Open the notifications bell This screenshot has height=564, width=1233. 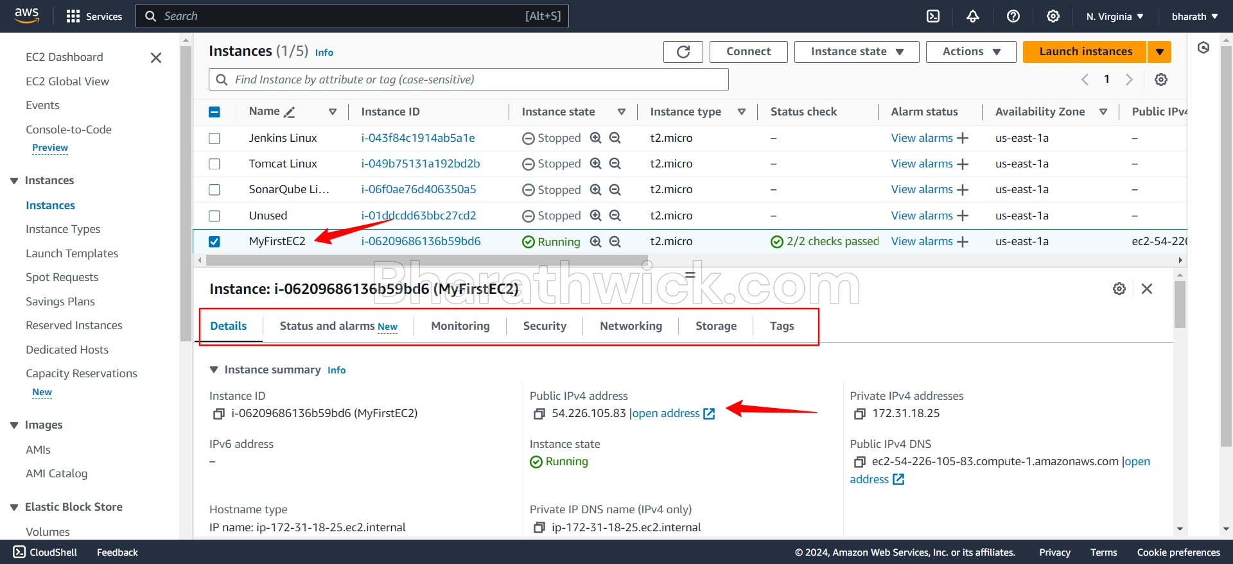[973, 16]
